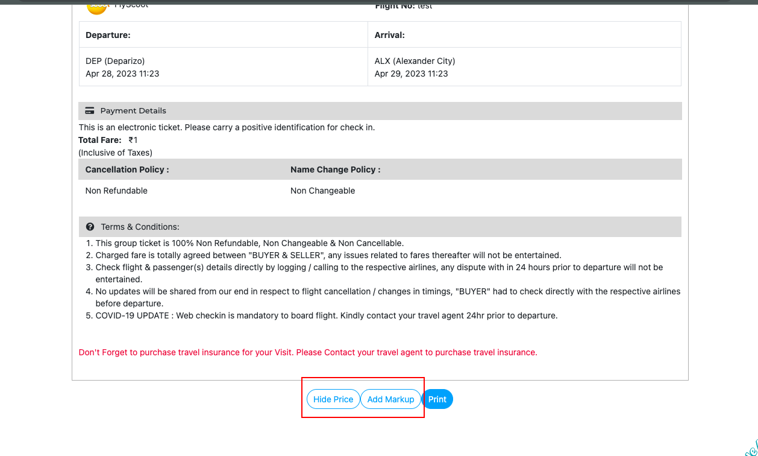Click the Arrival column heading
This screenshot has height=456, width=758.
tap(389, 35)
